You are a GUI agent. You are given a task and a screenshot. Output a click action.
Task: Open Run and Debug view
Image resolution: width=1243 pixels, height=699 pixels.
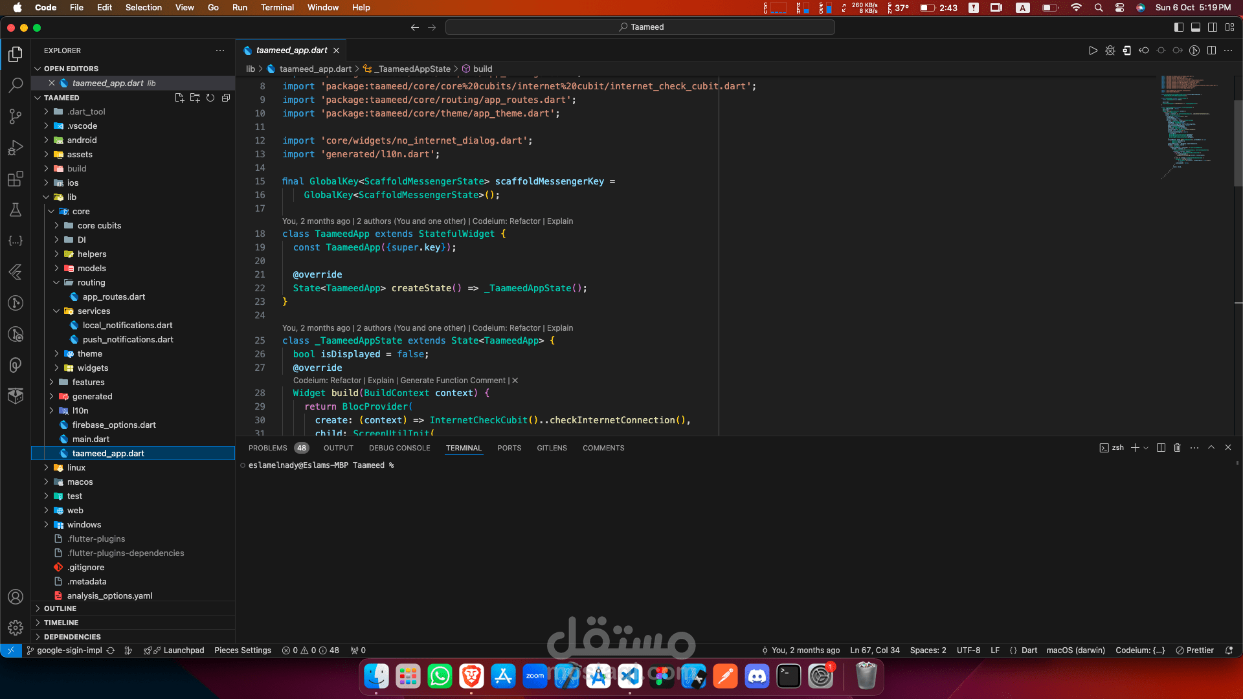click(16, 148)
